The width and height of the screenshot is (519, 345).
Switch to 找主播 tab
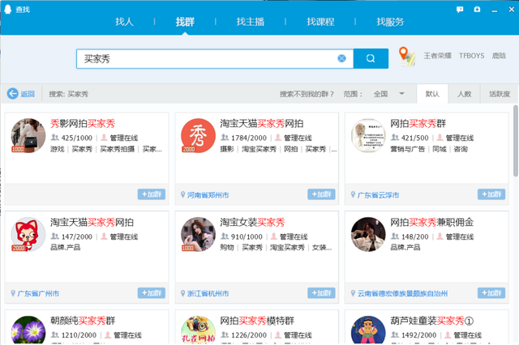(x=251, y=22)
